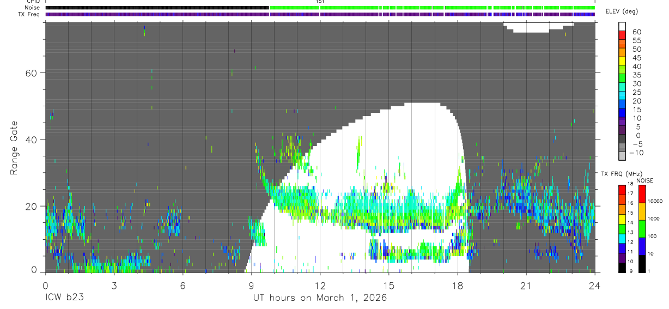Click the 'ELEV (deg)' colorbar title
Viewport: 669px width, 309px height.
click(x=622, y=11)
